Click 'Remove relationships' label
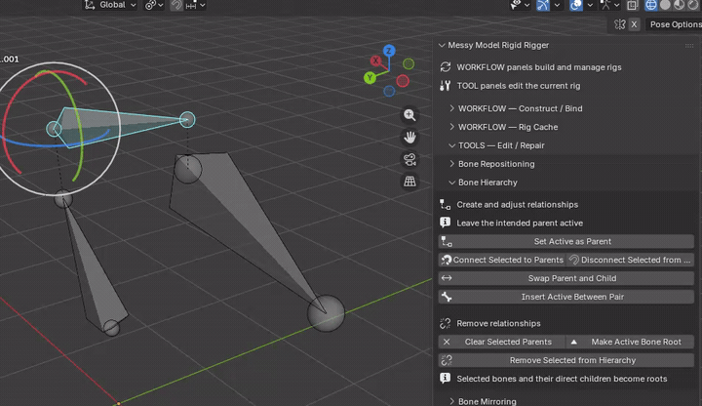 coord(498,323)
